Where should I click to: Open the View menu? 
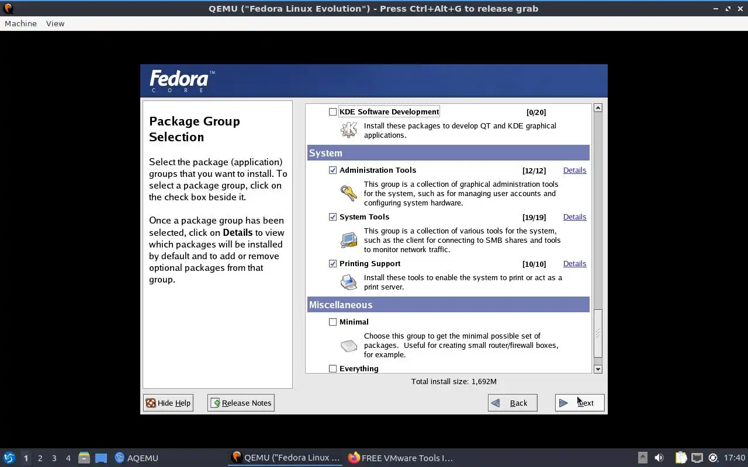coord(55,23)
